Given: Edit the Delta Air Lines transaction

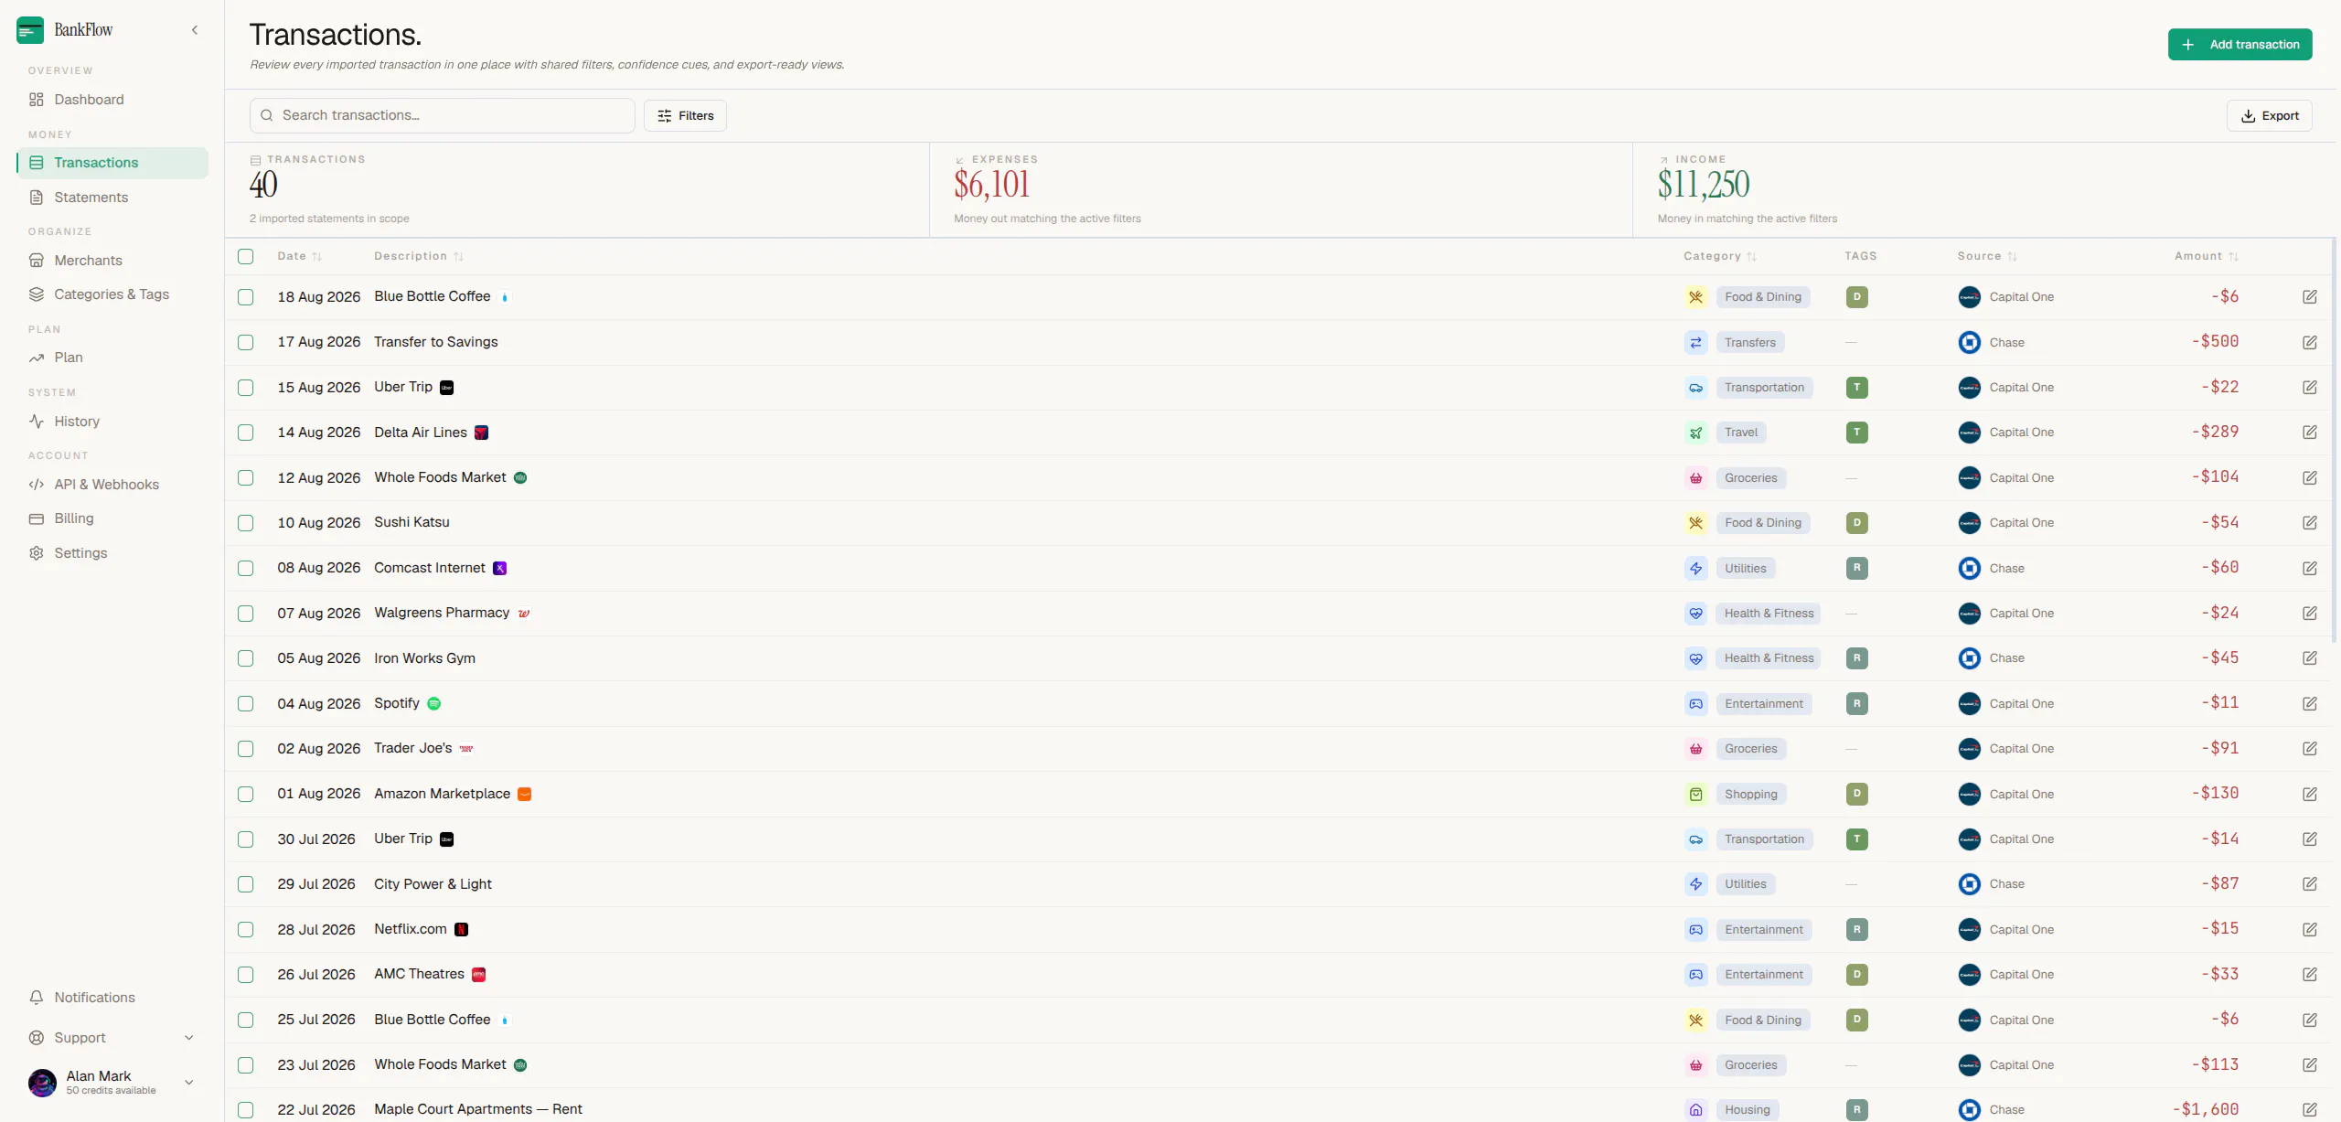Looking at the screenshot, I should [2309, 433].
